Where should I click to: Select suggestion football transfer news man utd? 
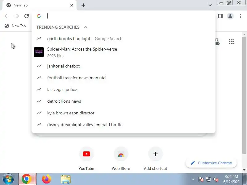coord(124,78)
